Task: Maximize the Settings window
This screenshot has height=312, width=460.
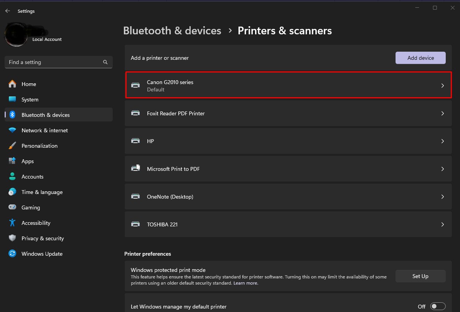Action: (x=435, y=8)
